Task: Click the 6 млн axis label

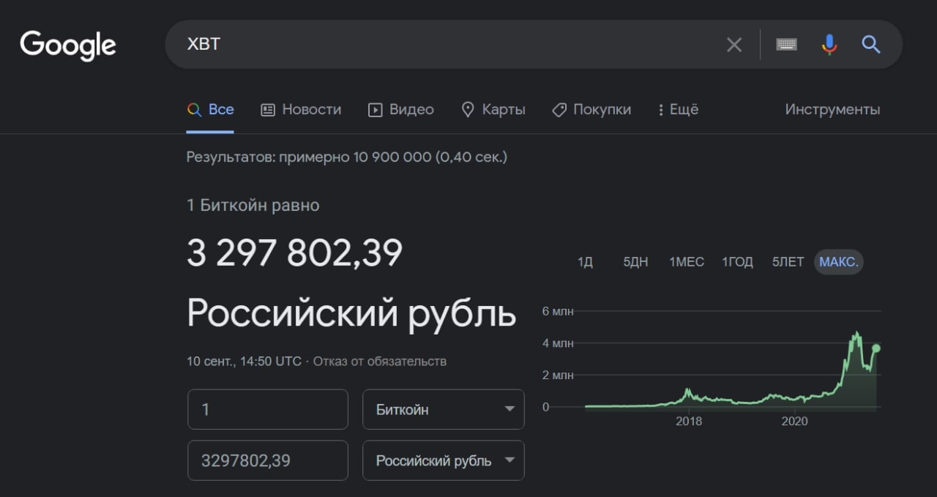Action: tap(558, 311)
